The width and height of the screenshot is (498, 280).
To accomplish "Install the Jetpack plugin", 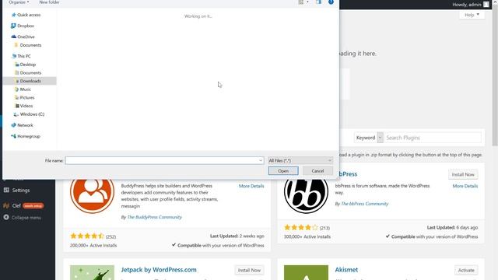I will 249,270.
